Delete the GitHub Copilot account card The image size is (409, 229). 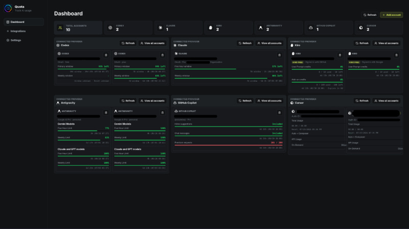click(x=279, y=113)
